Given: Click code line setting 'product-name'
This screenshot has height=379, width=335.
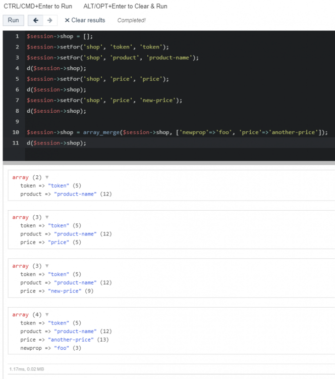Looking at the screenshot, I should pyautogui.click(x=113, y=58).
